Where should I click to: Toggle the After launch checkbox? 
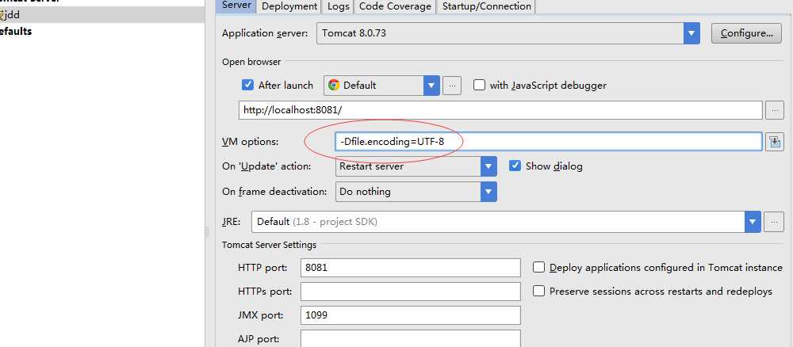(x=247, y=85)
